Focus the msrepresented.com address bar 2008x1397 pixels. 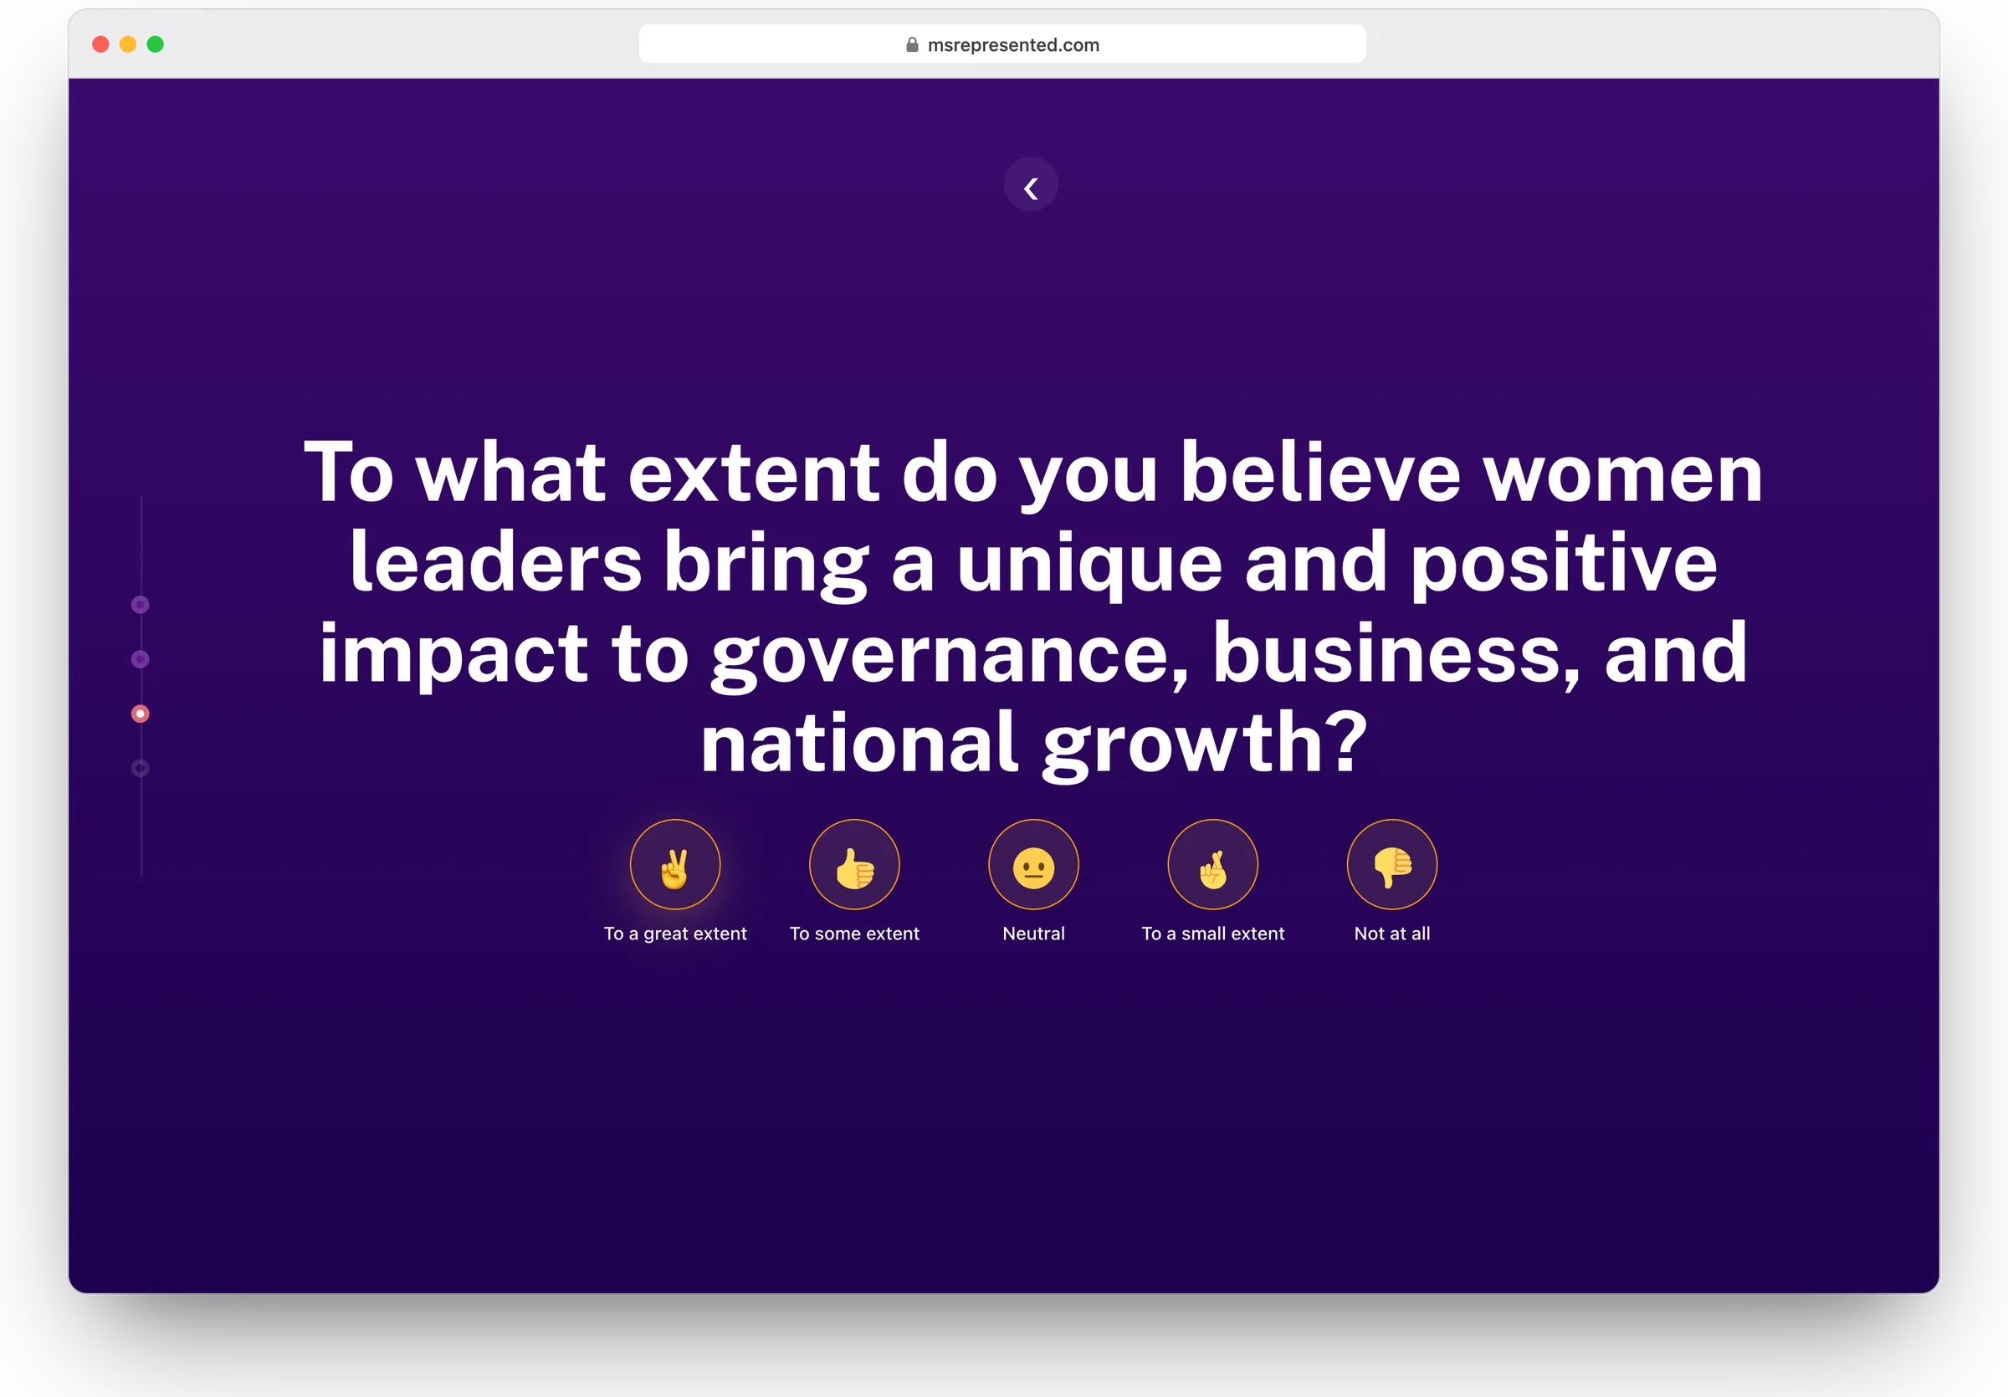[1002, 43]
